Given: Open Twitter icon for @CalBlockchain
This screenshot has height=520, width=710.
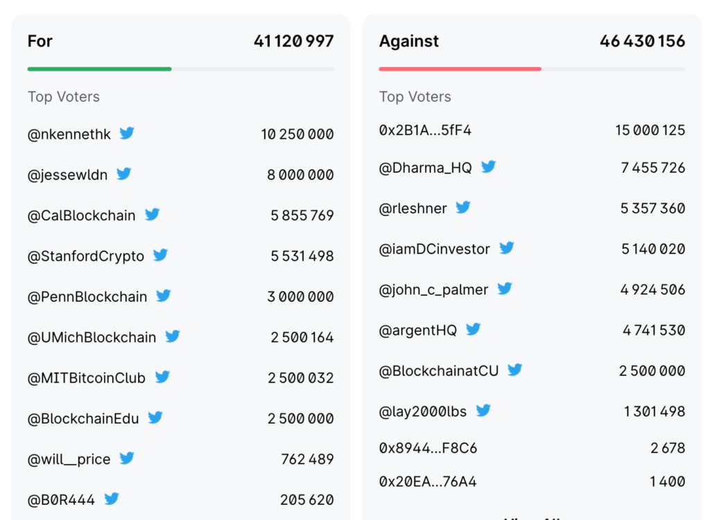Looking at the screenshot, I should (x=152, y=214).
